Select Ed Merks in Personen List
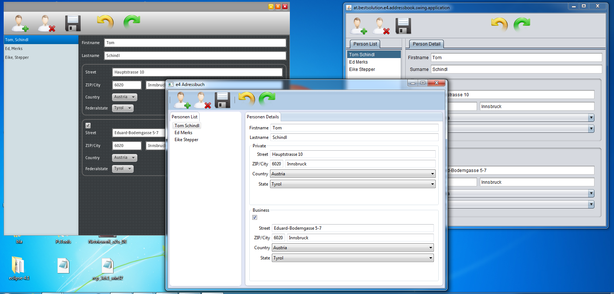This screenshot has height=294, width=614. [183, 133]
